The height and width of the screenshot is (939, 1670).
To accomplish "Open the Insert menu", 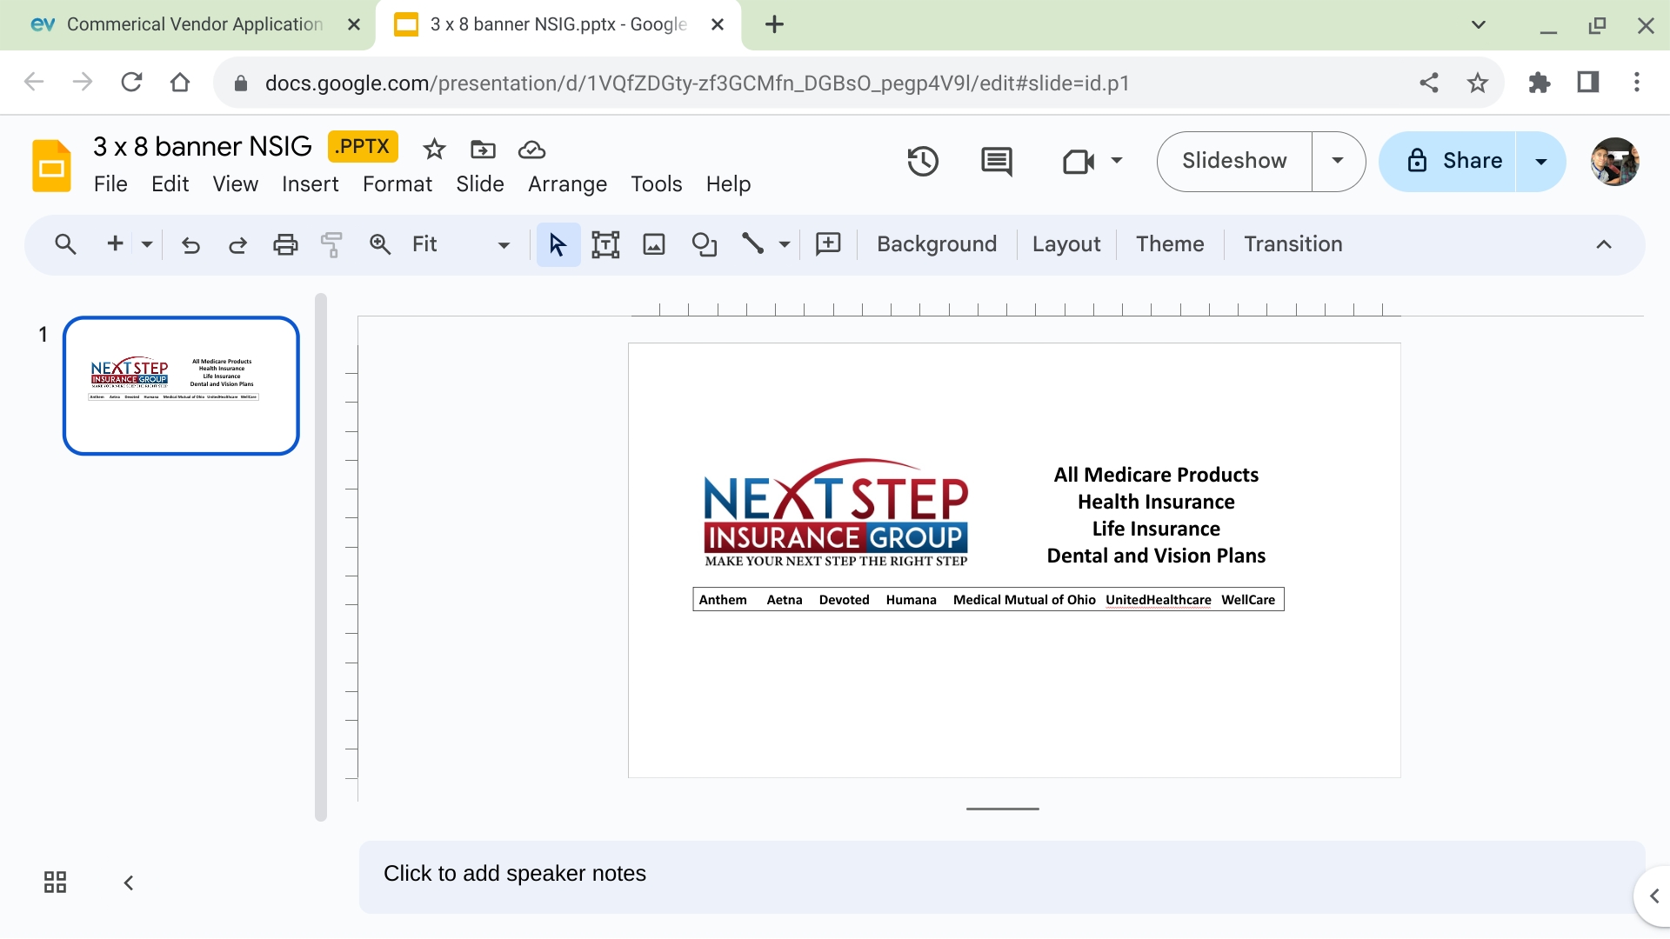I will tap(310, 184).
